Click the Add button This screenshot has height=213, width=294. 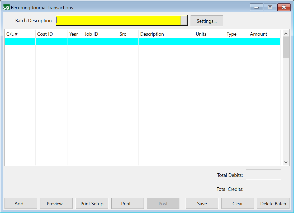pos(21,203)
